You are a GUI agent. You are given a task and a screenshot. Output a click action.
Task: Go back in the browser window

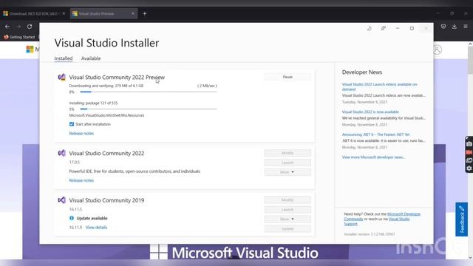[x=7, y=27]
